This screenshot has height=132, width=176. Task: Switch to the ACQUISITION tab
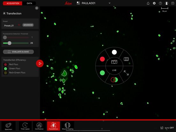coord(13,4)
